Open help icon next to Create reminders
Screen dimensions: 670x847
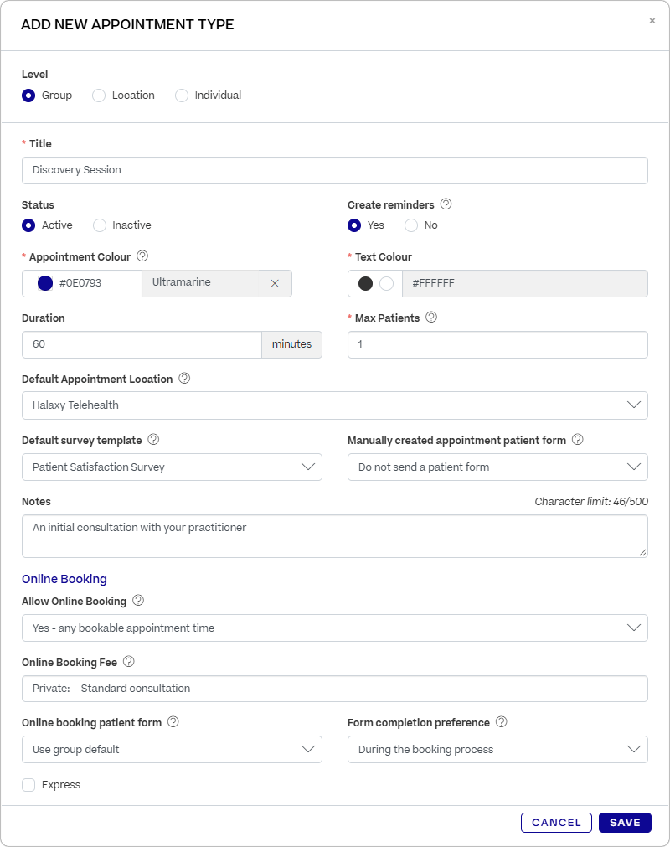(x=446, y=204)
